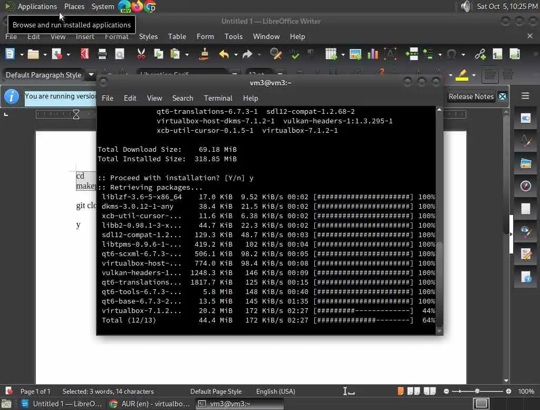
Task: Open sidebar Gallery icon
Action: 526,163
